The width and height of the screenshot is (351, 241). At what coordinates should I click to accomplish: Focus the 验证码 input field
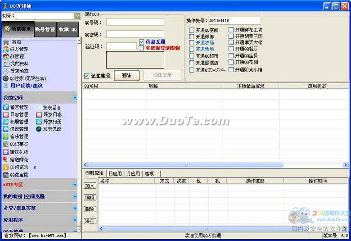[121, 46]
